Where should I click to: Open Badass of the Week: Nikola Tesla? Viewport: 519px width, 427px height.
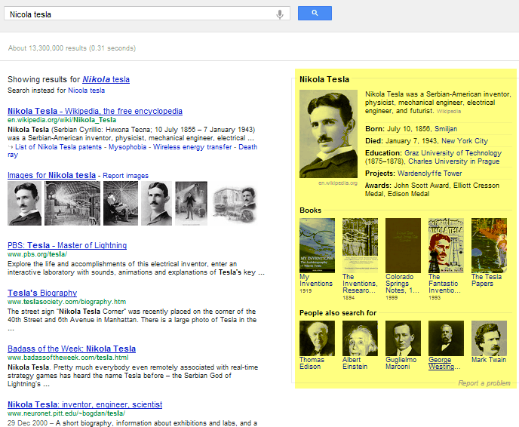72,349
